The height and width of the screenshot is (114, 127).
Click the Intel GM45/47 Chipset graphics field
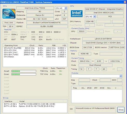coord(104,9)
